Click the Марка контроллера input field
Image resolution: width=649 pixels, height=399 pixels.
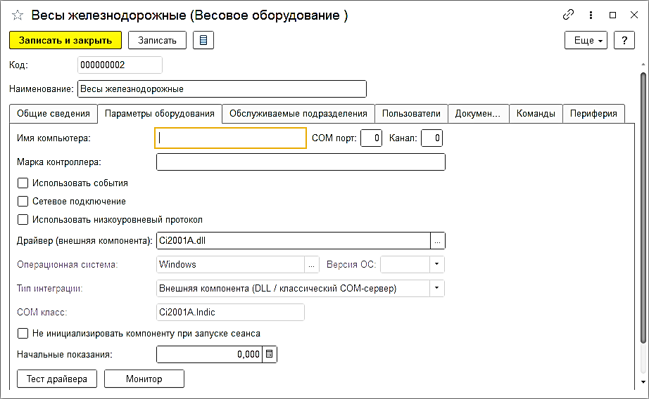click(x=301, y=162)
